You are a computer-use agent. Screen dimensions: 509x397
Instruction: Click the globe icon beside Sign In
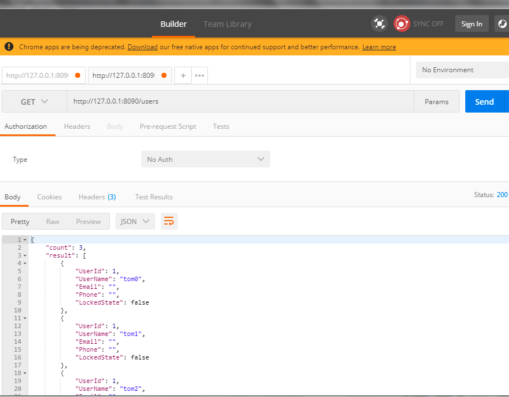pos(502,24)
